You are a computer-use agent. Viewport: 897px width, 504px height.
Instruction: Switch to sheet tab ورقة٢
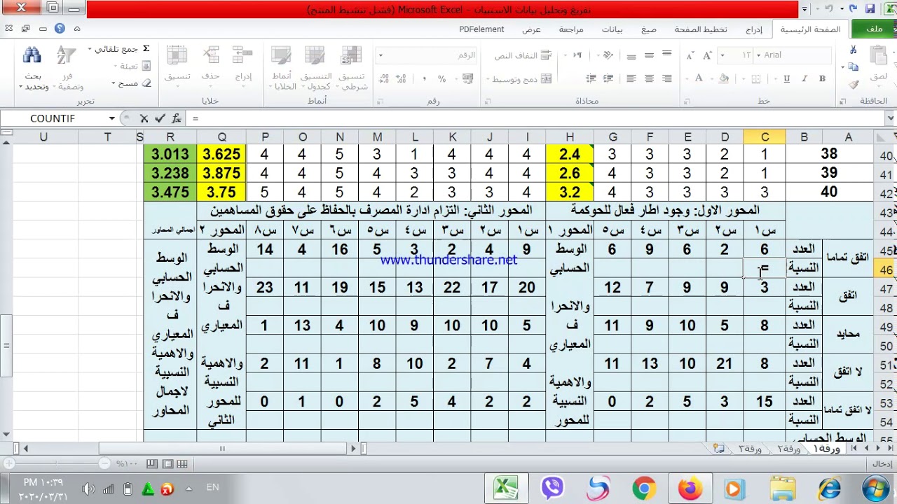tap(788, 449)
